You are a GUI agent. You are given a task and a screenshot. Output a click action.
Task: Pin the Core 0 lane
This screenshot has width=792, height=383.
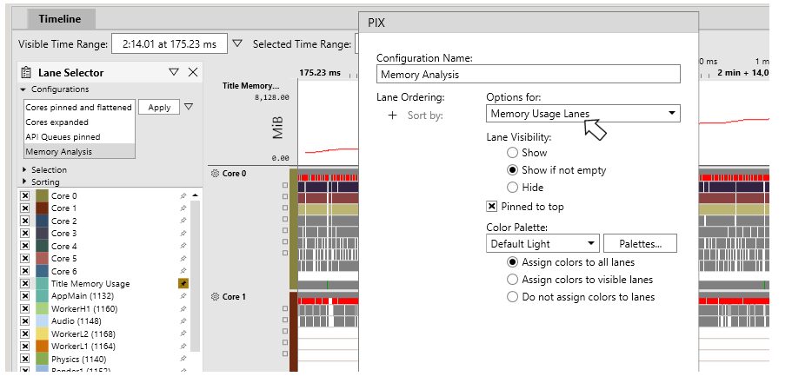pos(183,195)
